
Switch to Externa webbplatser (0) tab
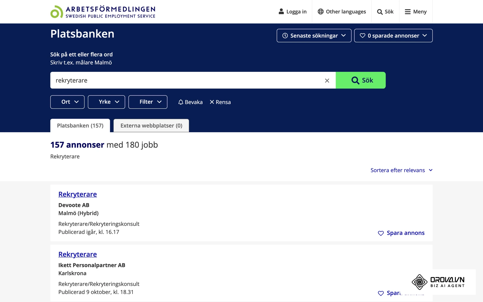[151, 126]
